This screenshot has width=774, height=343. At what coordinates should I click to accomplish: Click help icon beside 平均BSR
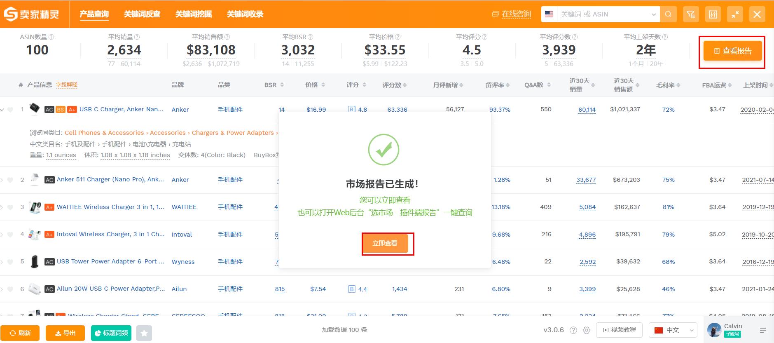(311, 37)
